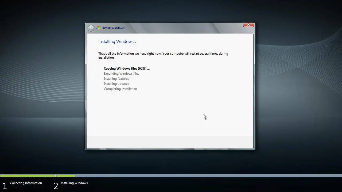Screen dimensions: 342x192
Task: Click the restart information paragraph
Action: 163,55
